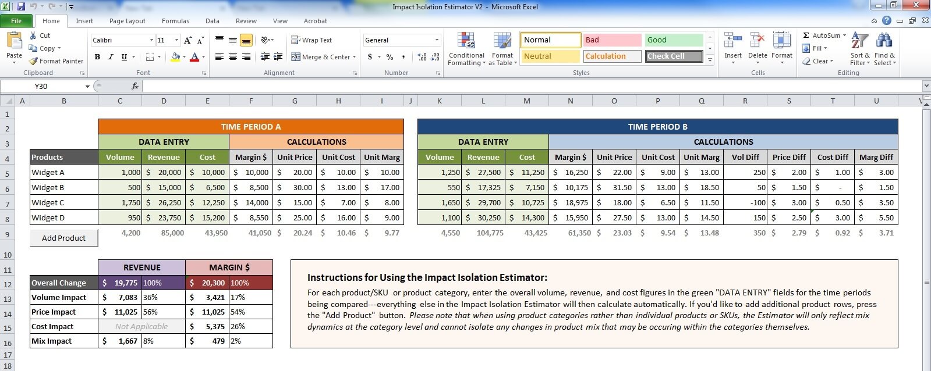Screen dimensions: 931x371
Task: Click the Find & Select button
Action: tap(885, 49)
